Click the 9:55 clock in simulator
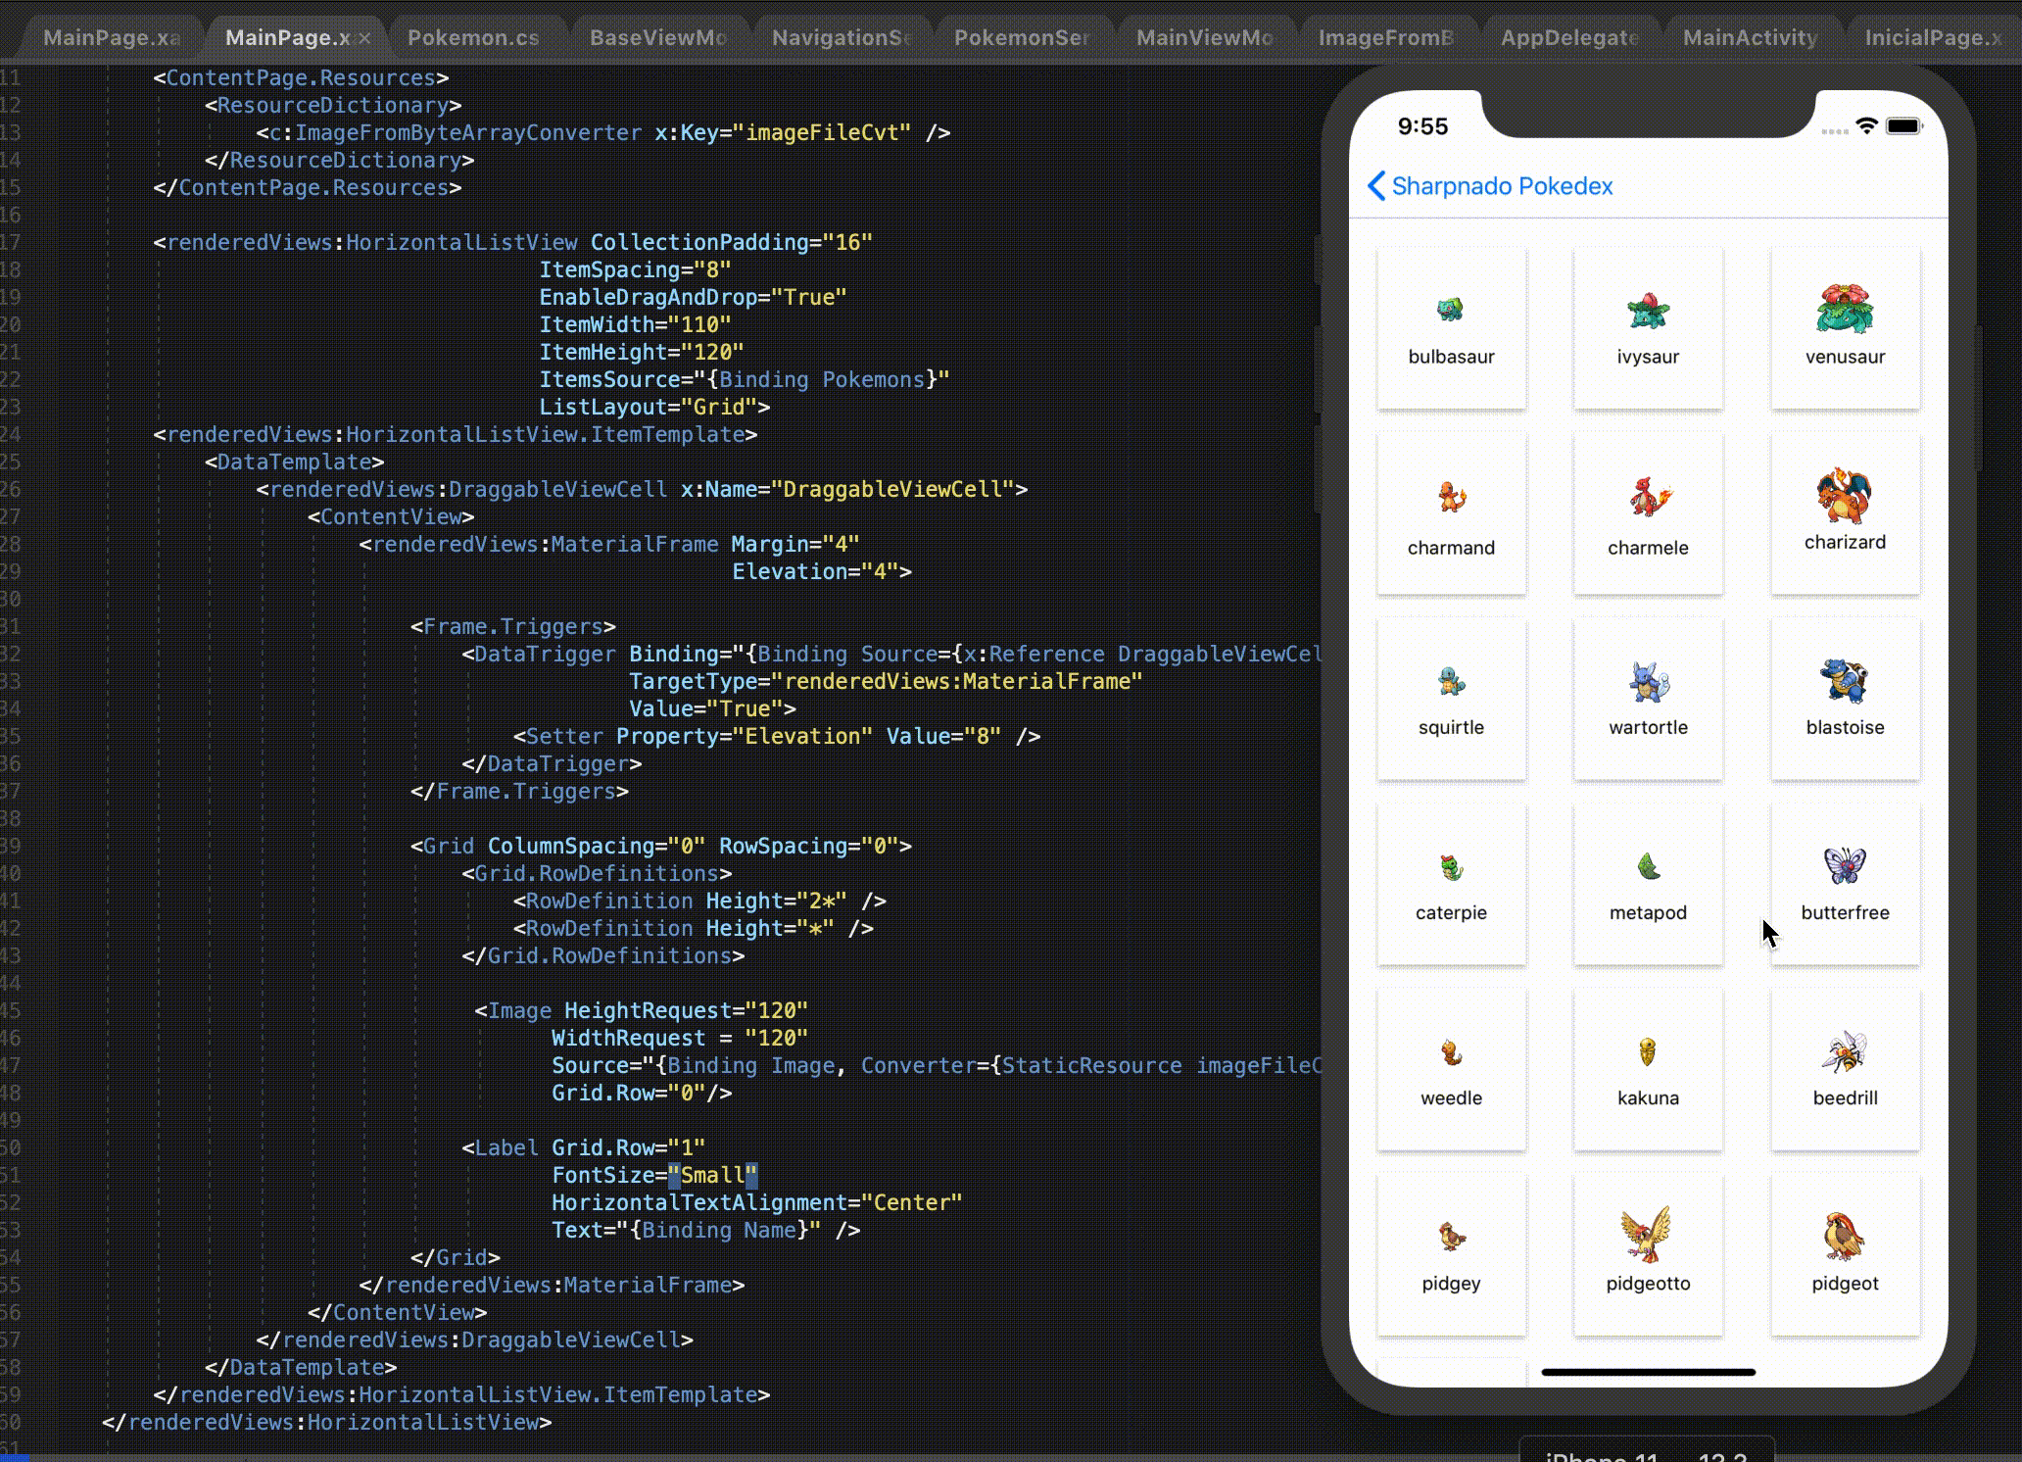 [x=1422, y=126]
